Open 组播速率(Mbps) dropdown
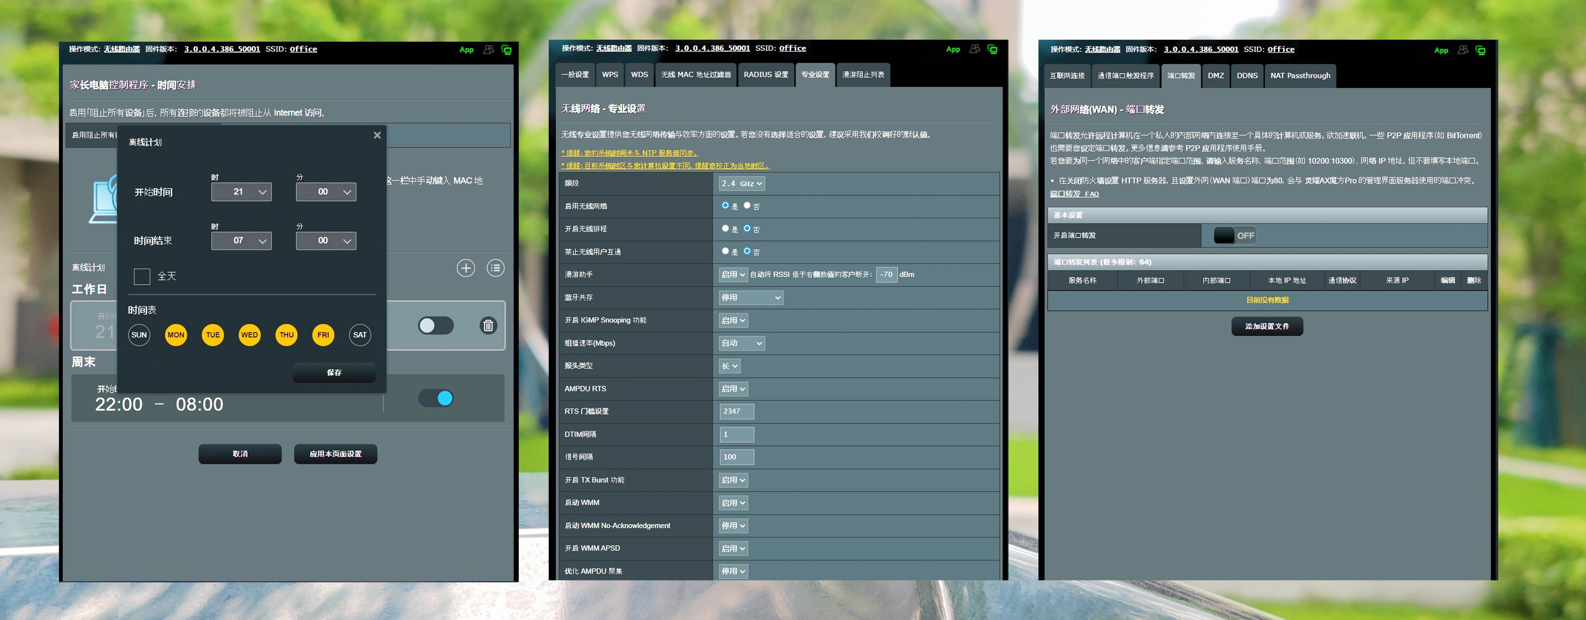Image resolution: width=1586 pixels, height=620 pixels. [x=742, y=343]
